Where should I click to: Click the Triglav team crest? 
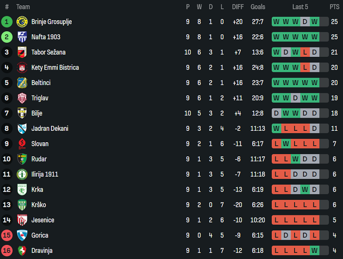pyautogui.click(x=22, y=98)
